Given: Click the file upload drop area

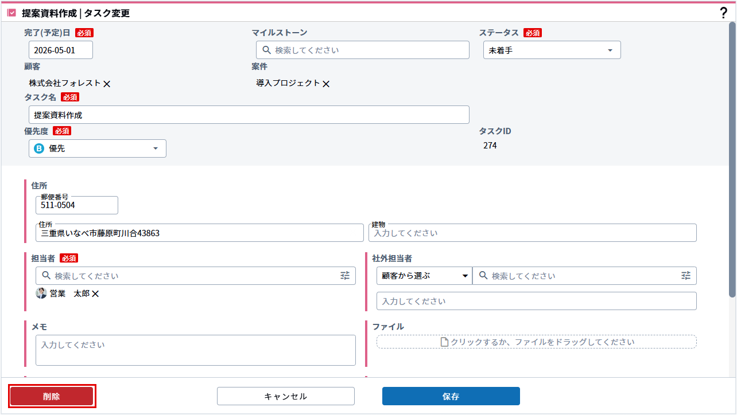Looking at the screenshot, I should click(536, 342).
